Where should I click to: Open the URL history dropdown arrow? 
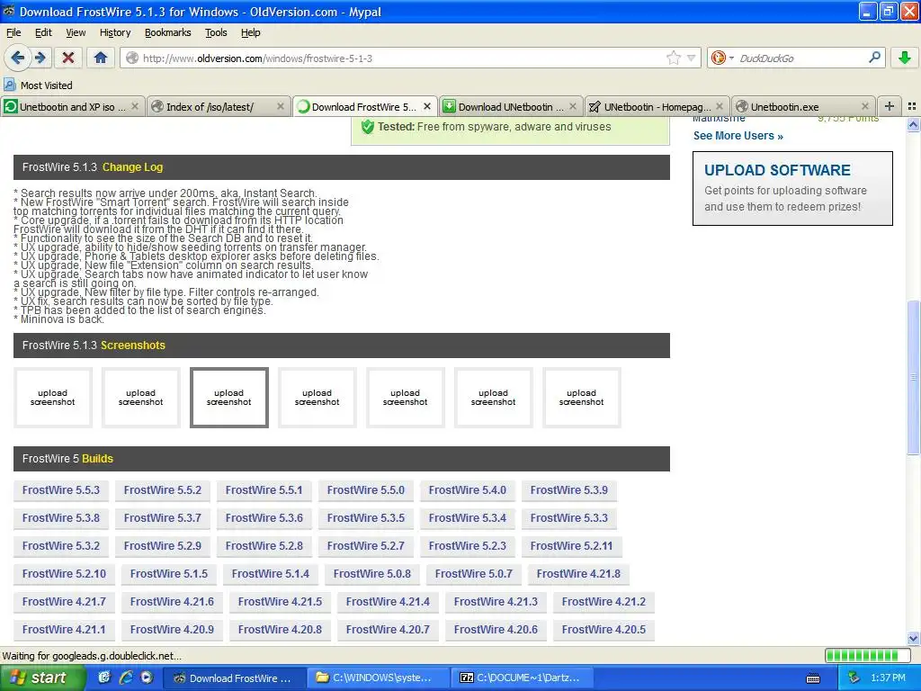pyautogui.click(x=692, y=58)
